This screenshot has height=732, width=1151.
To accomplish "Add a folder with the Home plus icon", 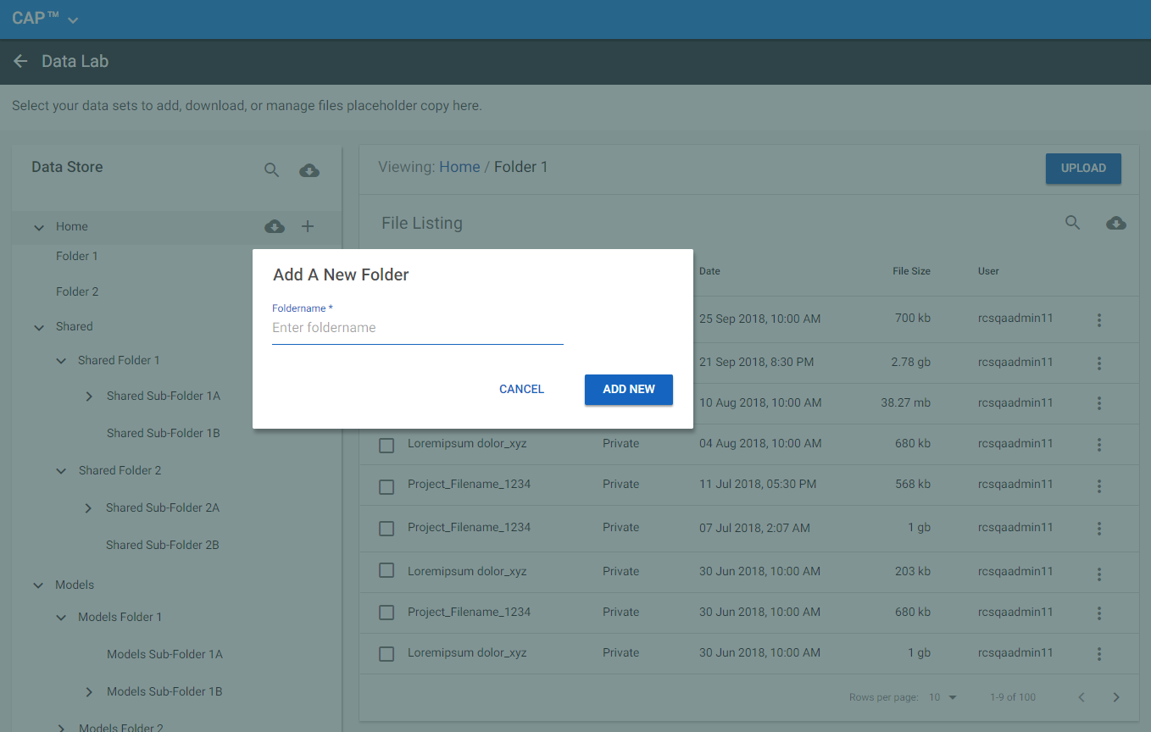I will 308,226.
